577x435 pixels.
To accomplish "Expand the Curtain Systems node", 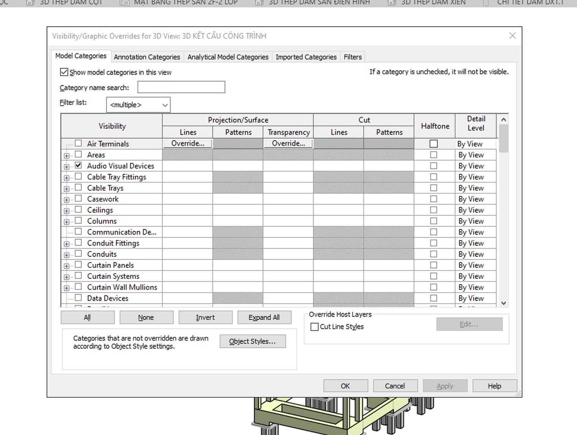I will (x=66, y=277).
